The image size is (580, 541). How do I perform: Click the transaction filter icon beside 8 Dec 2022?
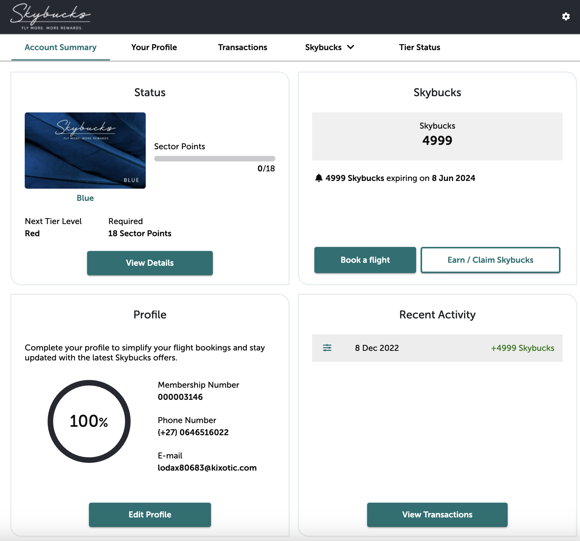tap(327, 348)
